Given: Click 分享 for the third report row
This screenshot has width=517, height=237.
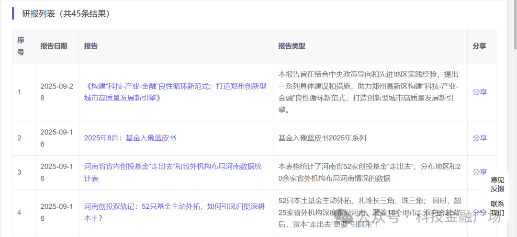Looking at the screenshot, I should [479, 172].
